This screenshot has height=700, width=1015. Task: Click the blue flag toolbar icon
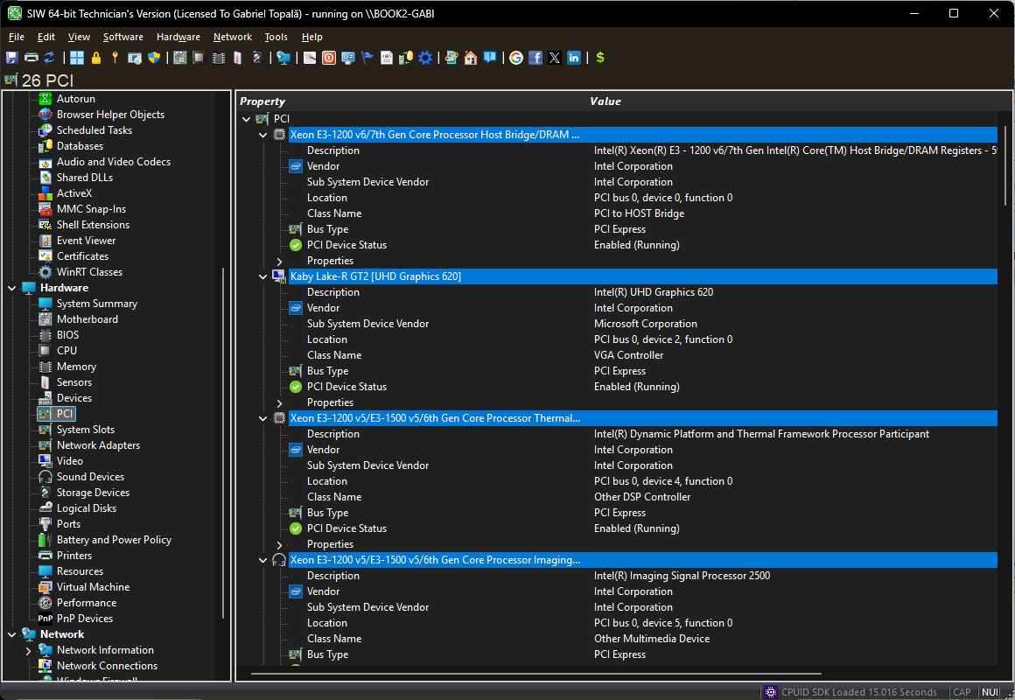pyautogui.click(x=367, y=58)
